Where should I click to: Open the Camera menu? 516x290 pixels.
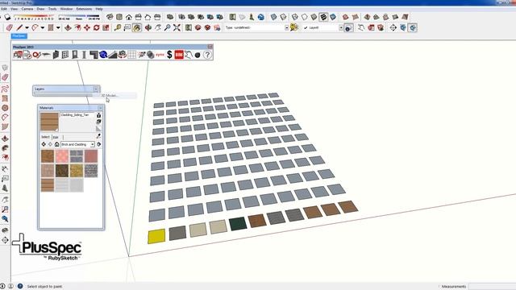pos(27,9)
